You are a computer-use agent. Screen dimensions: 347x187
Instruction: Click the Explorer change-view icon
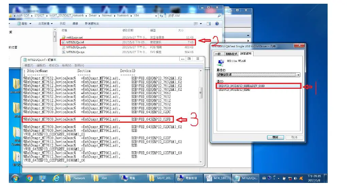[196, 23]
